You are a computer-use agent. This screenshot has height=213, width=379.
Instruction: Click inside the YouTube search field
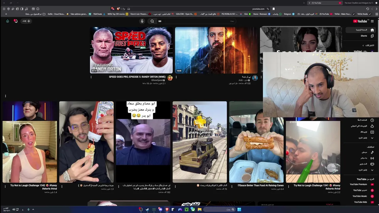[x=197, y=21]
